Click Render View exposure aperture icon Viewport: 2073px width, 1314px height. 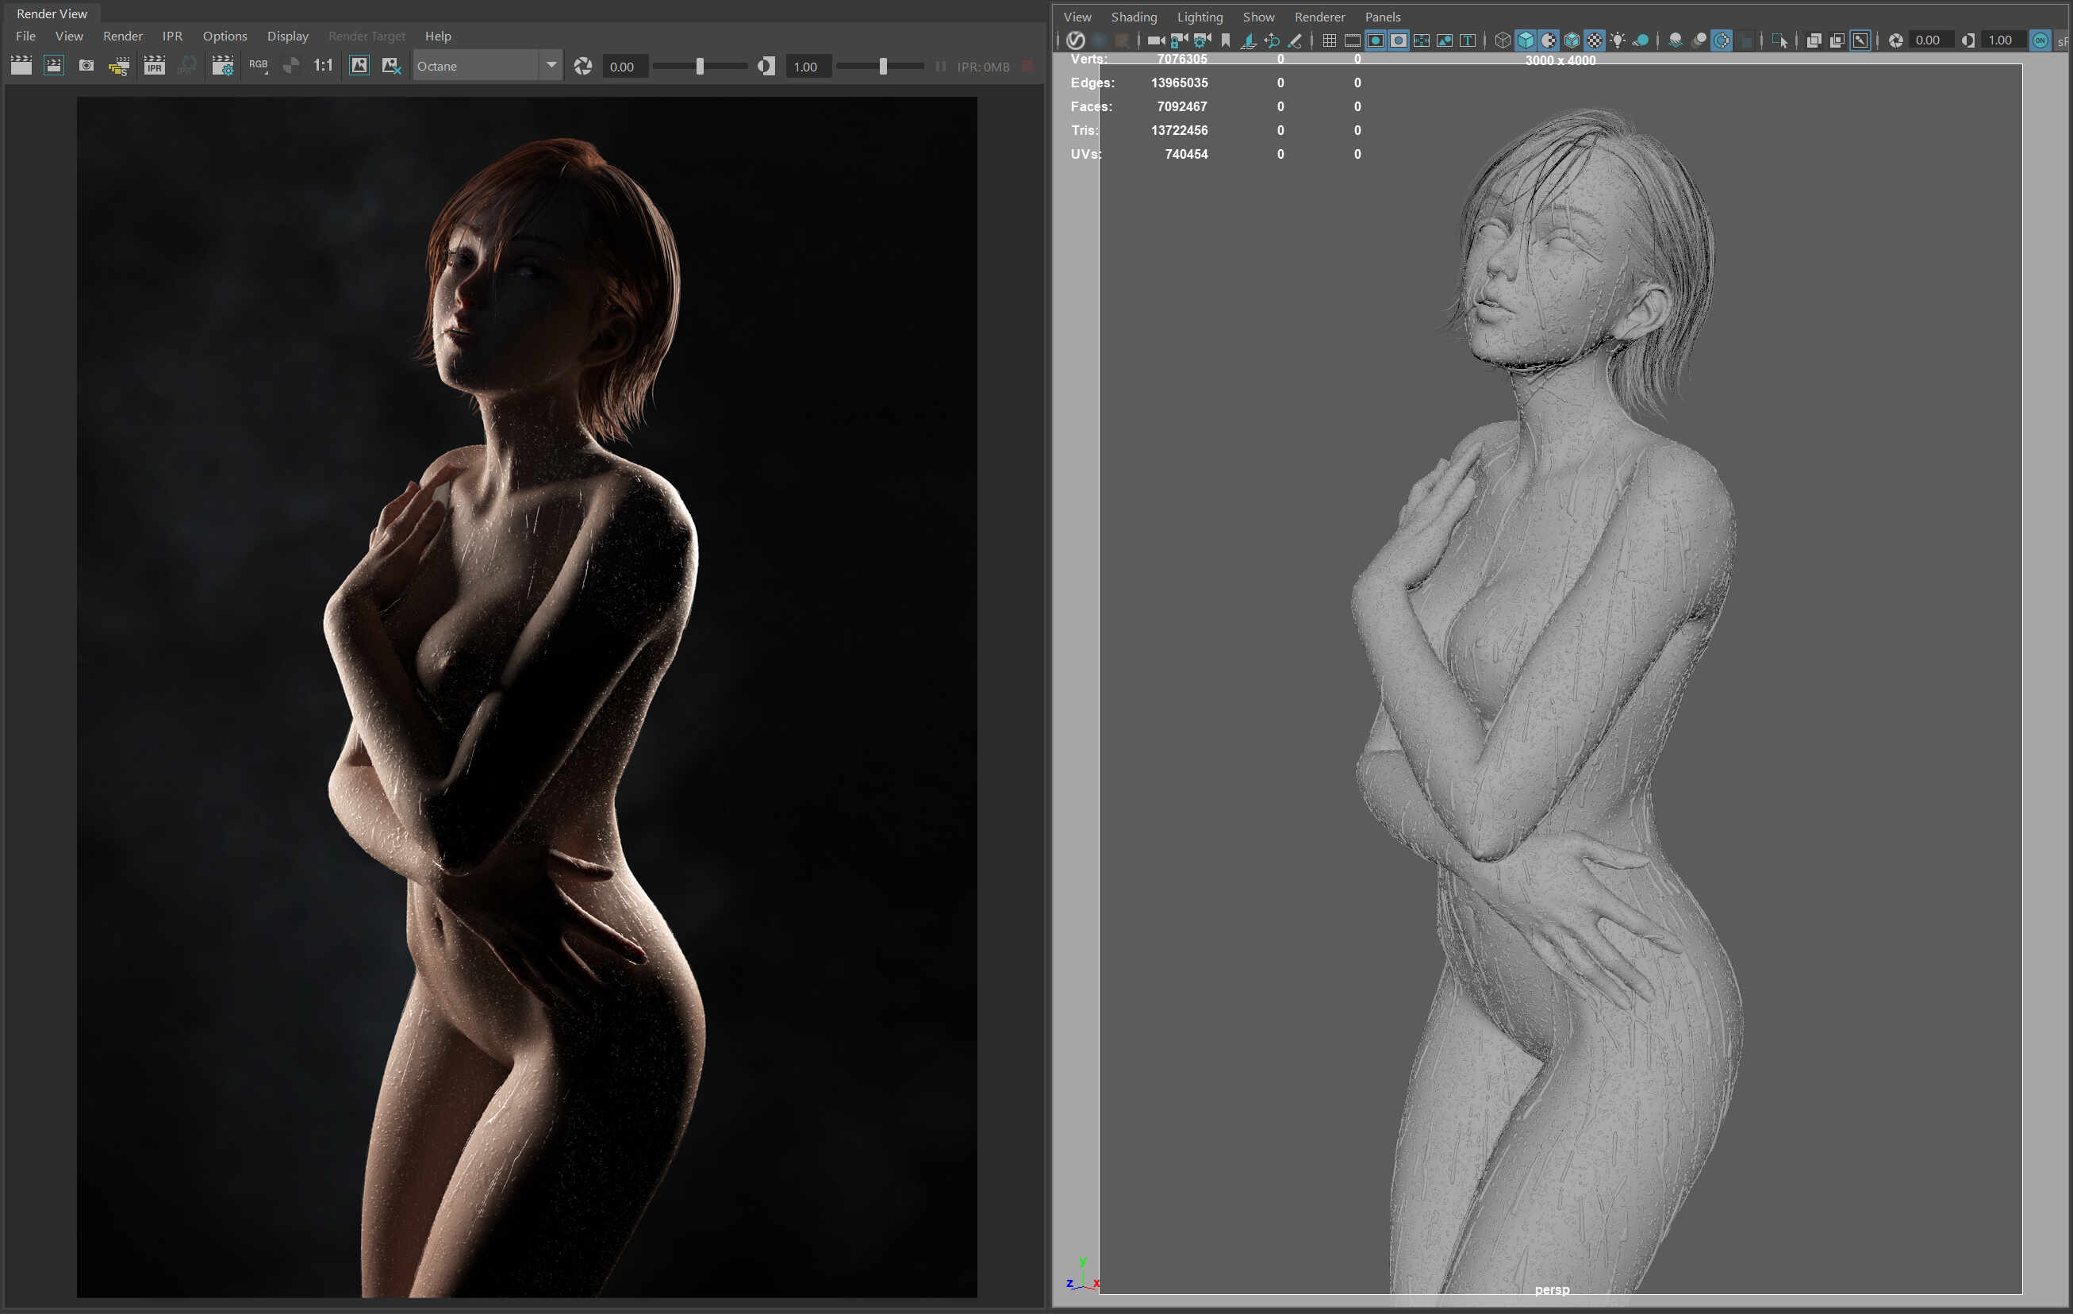click(x=583, y=67)
